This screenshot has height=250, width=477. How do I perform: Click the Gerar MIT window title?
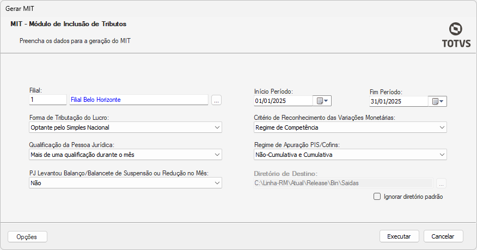pyautogui.click(x=20, y=9)
